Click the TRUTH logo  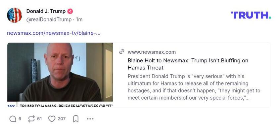coord(251,15)
